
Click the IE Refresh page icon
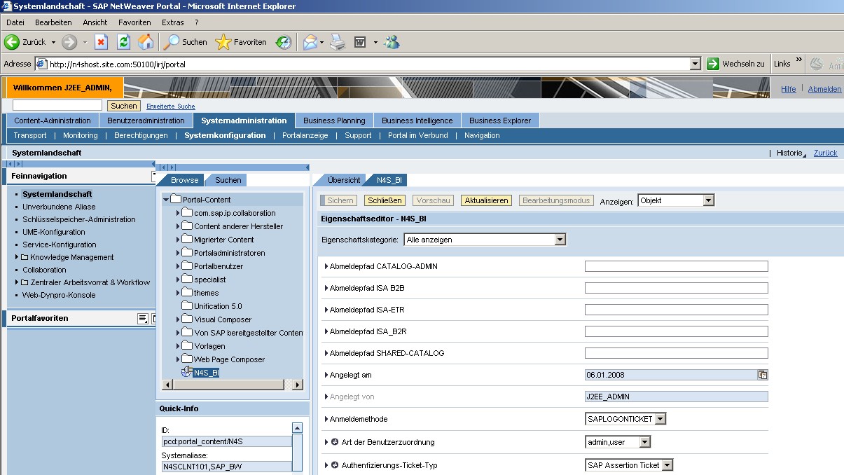click(123, 42)
